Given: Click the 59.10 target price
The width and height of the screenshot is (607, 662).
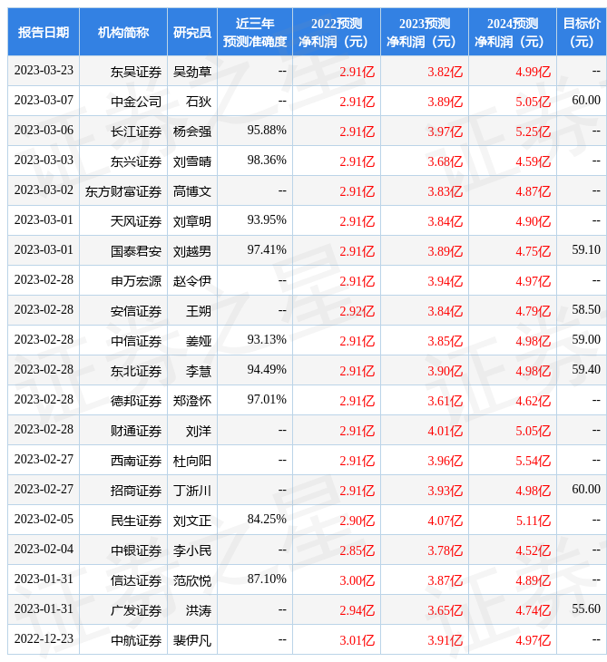Looking at the screenshot, I should 586,250.
